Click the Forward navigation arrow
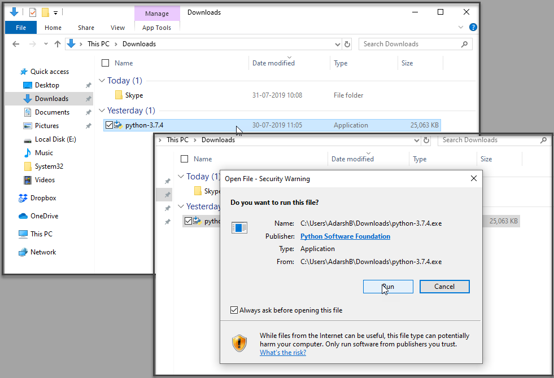Viewport: 554px width, 378px height. [x=33, y=44]
